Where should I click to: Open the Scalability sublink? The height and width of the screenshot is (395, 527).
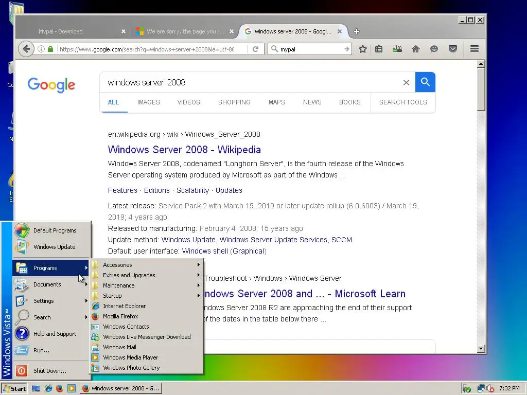pyautogui.click(x=192, y=190)
